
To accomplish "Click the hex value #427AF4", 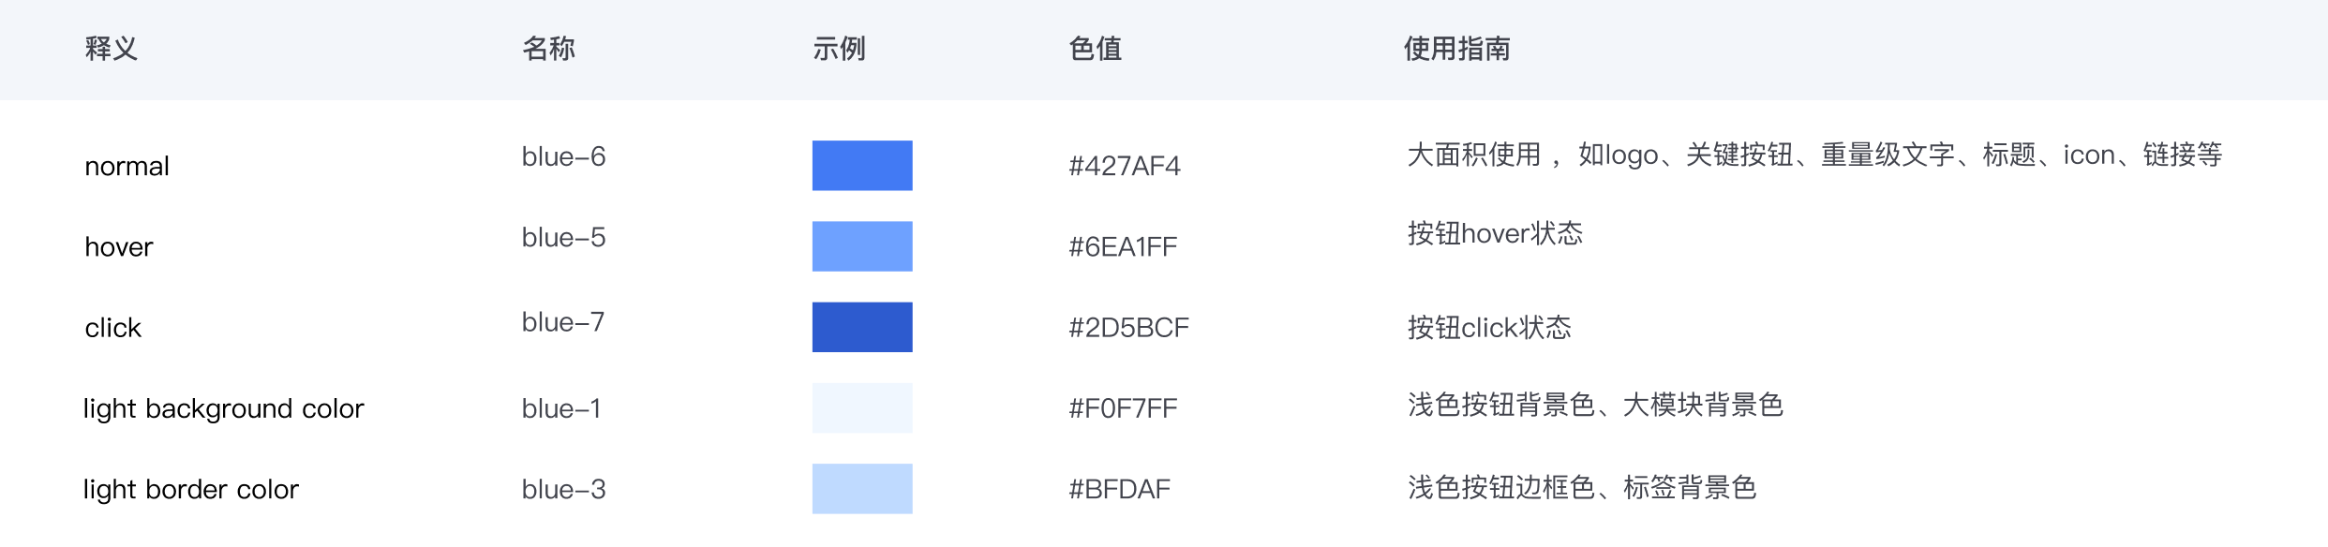I will tap(1124, 167).
